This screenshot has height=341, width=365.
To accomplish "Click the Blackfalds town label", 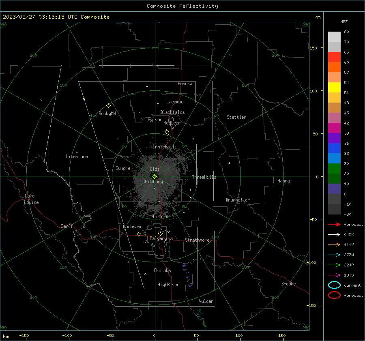I will click(x=172, y=112).
